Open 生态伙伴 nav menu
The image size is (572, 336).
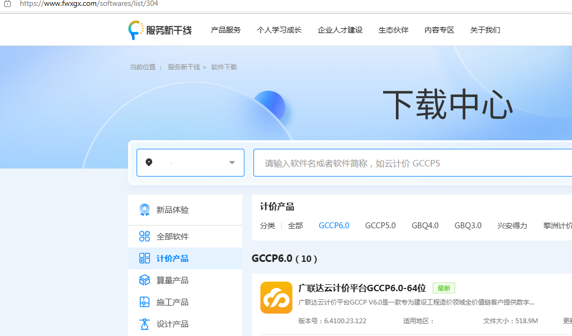(x=393, y=30)
